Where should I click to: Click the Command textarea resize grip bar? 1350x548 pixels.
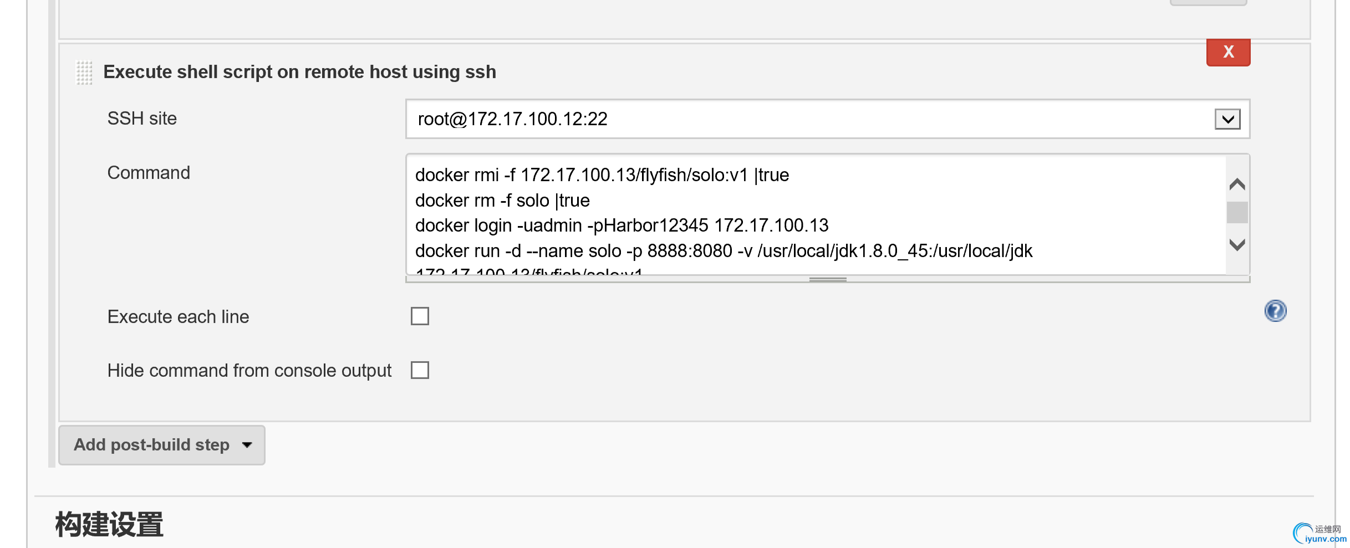827,279
